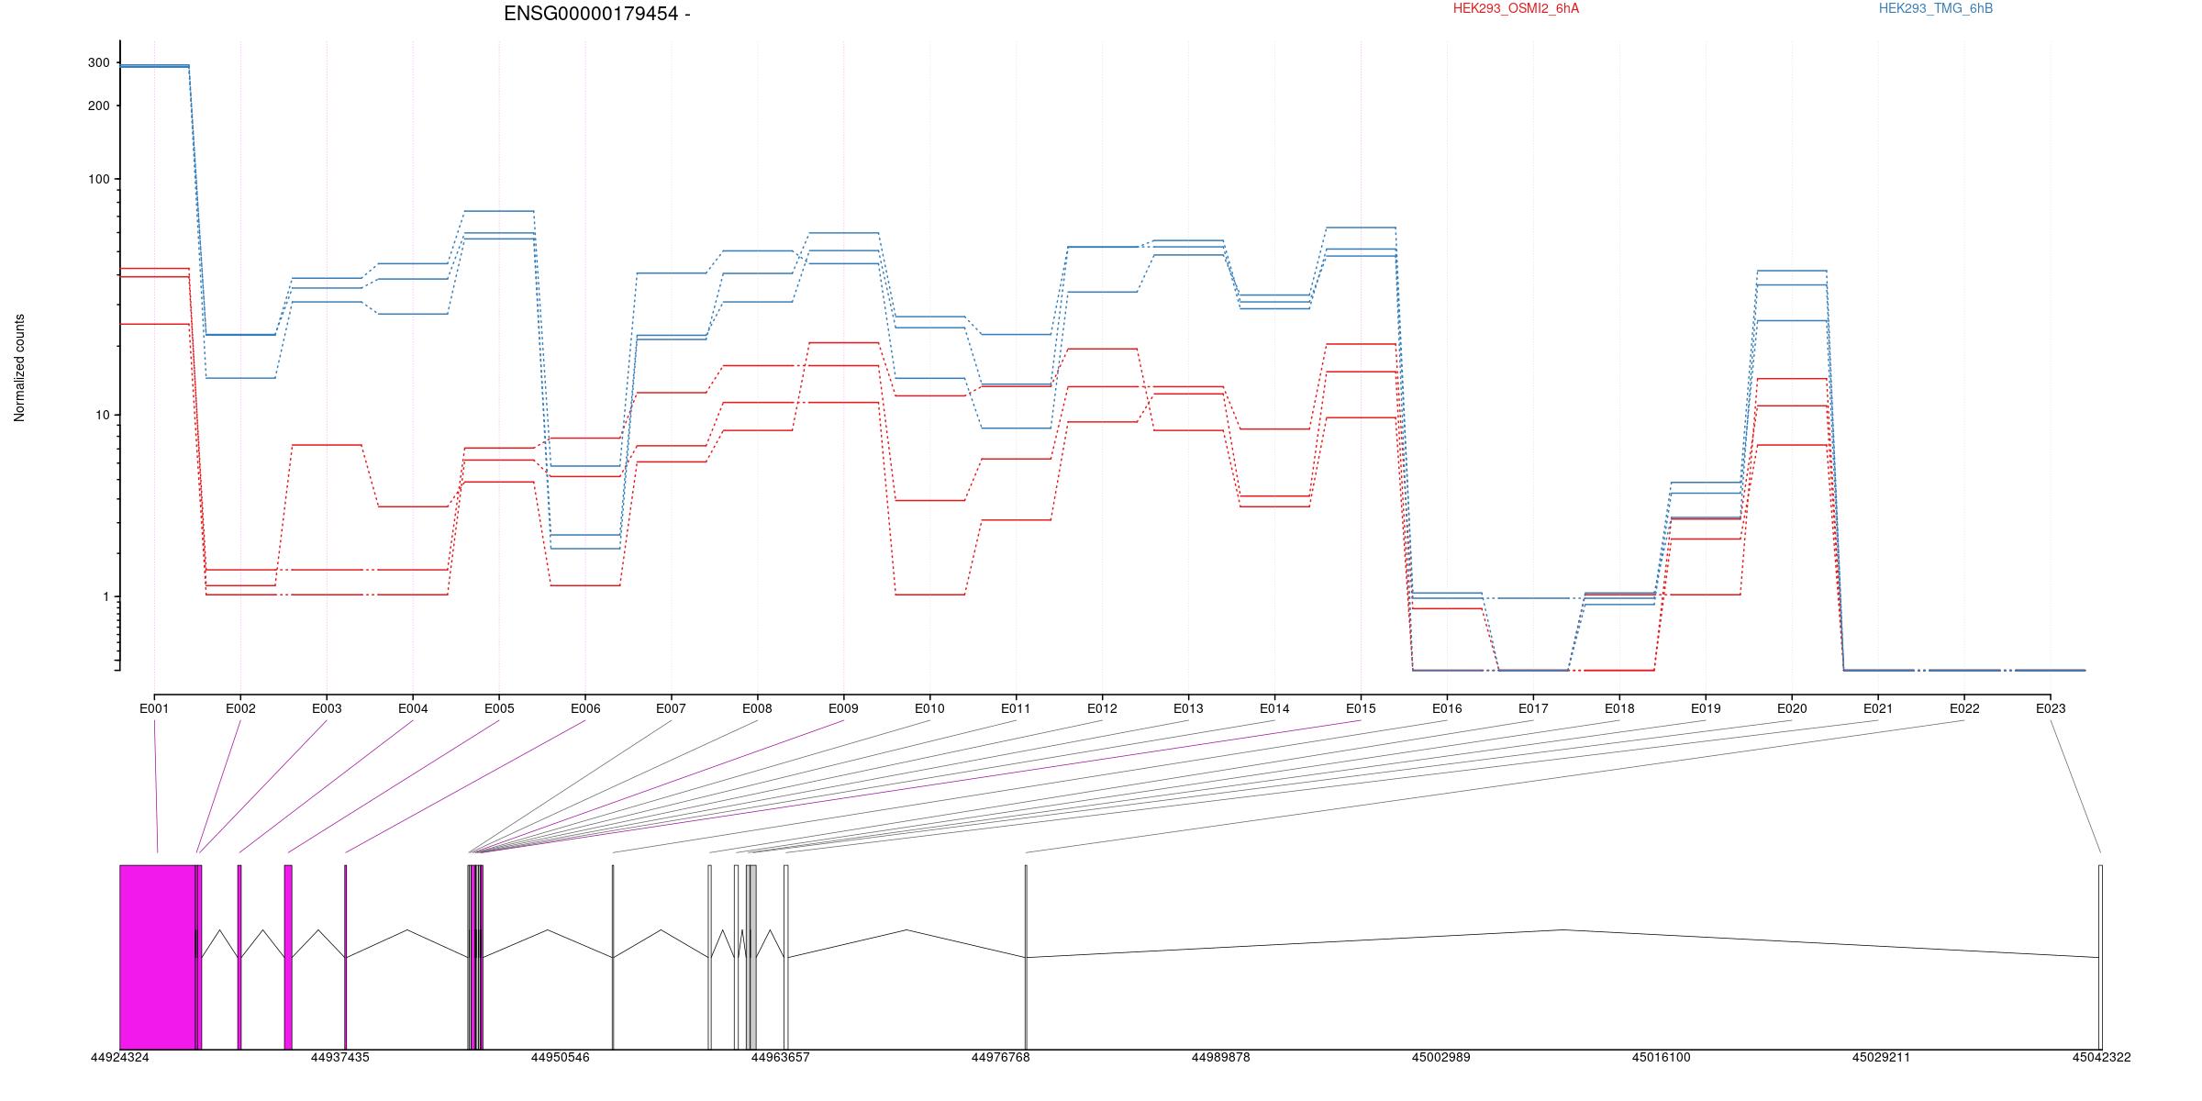Image resolution: width=2202 pixels, height=1101 pixels.
Task: Click exon label E022
Action: pos(1964,708)
